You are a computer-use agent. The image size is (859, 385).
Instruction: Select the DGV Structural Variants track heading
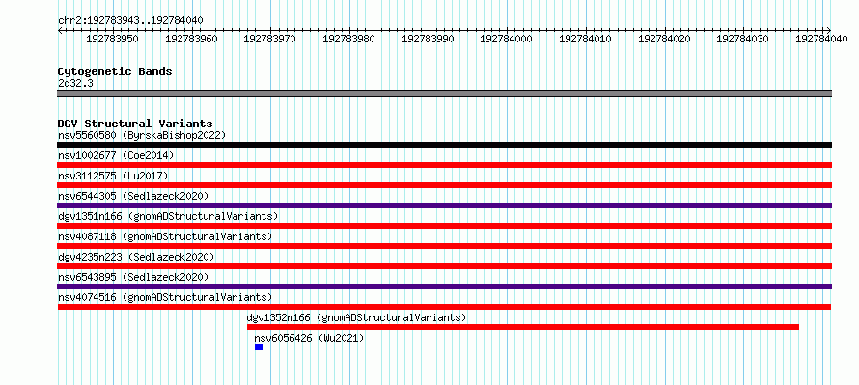point(135,124)
